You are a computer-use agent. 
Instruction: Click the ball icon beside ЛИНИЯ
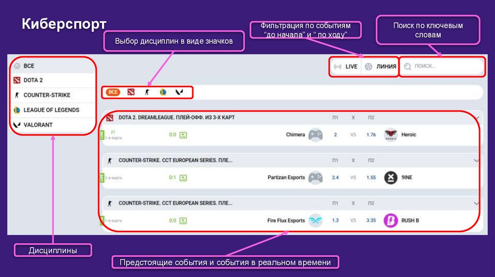click(368, 67)
